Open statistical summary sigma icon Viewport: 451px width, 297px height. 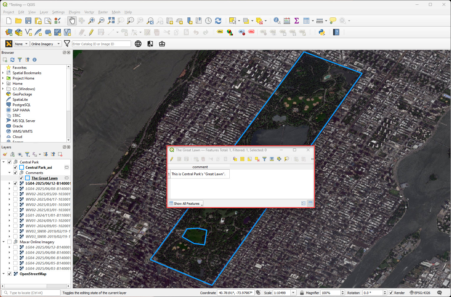click(297, 21)
